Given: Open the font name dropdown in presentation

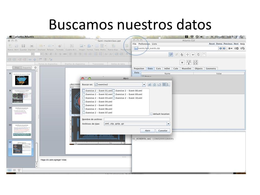Looking at the screenshot, I should (x=32, y=54).
